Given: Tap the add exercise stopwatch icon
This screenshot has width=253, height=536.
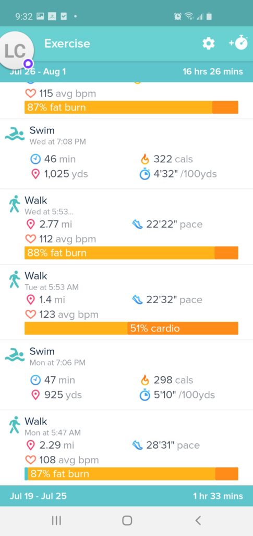Looking at the screenshot, I should pyautogui.click(x=238, y=43).
